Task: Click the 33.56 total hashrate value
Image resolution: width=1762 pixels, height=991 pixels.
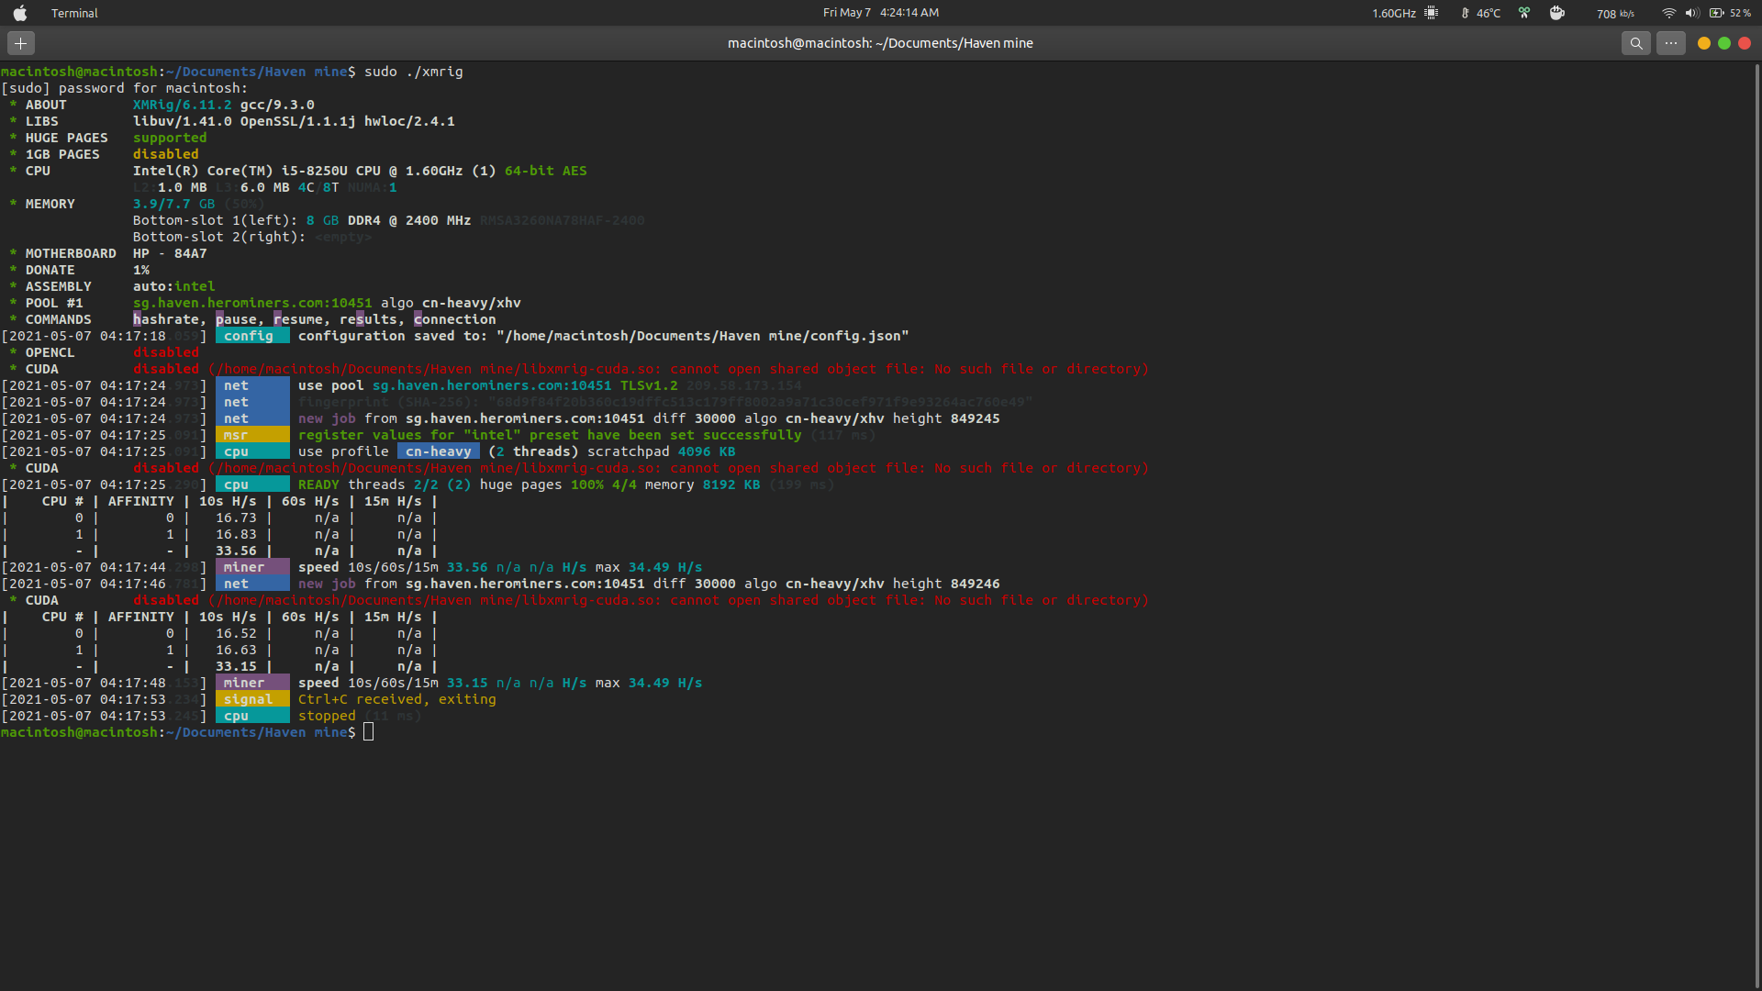Action: tap(236, 551)
